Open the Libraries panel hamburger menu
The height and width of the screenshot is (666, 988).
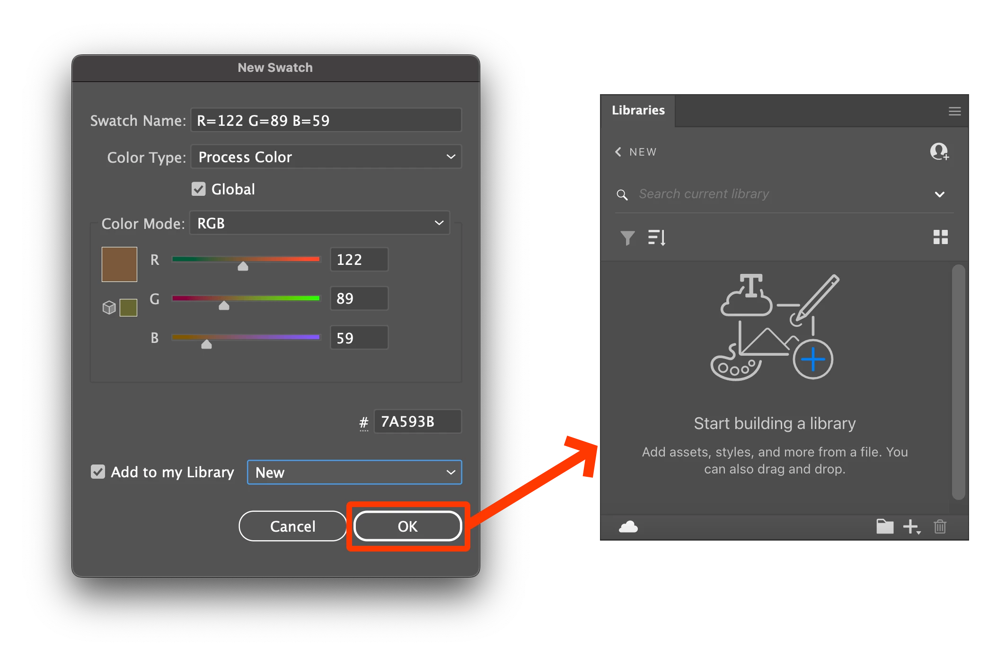tap(954, 111)
